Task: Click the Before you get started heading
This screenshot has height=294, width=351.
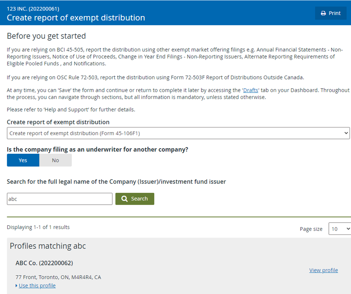Action: 46,36
